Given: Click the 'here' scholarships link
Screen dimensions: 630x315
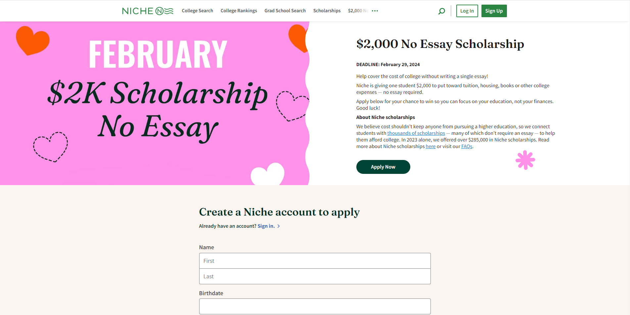Looking at the screenshot, I should [430, 146].
